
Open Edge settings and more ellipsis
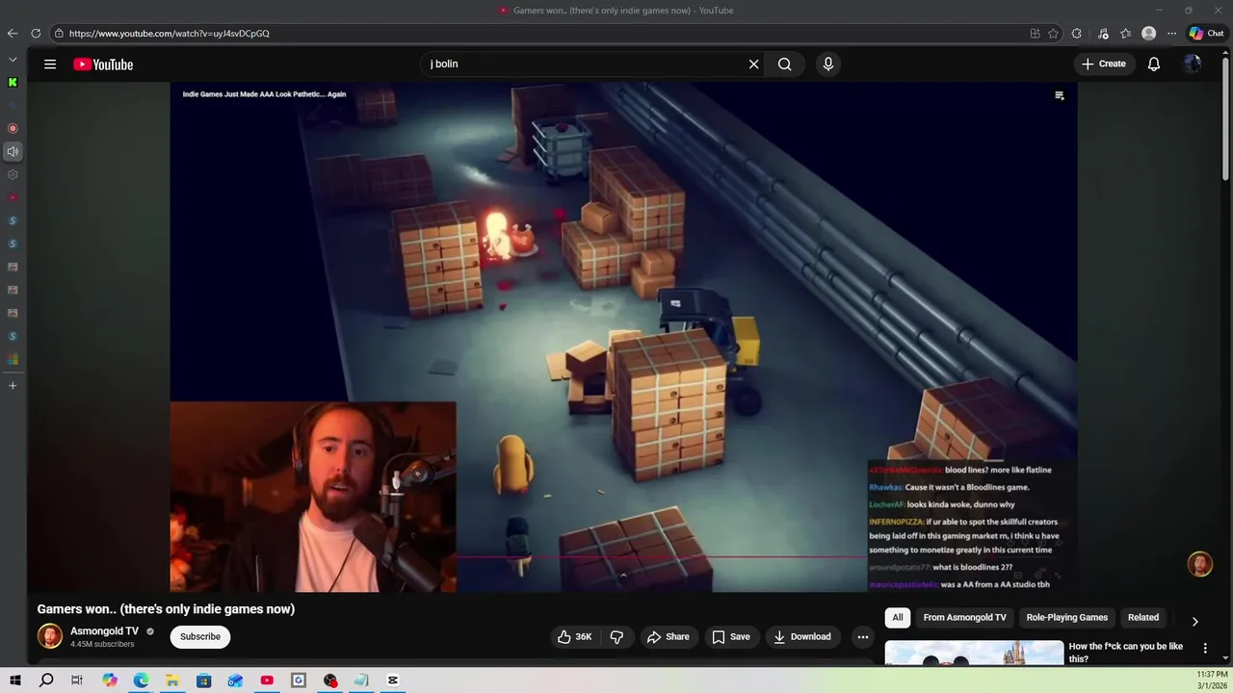click(1172, 33)
